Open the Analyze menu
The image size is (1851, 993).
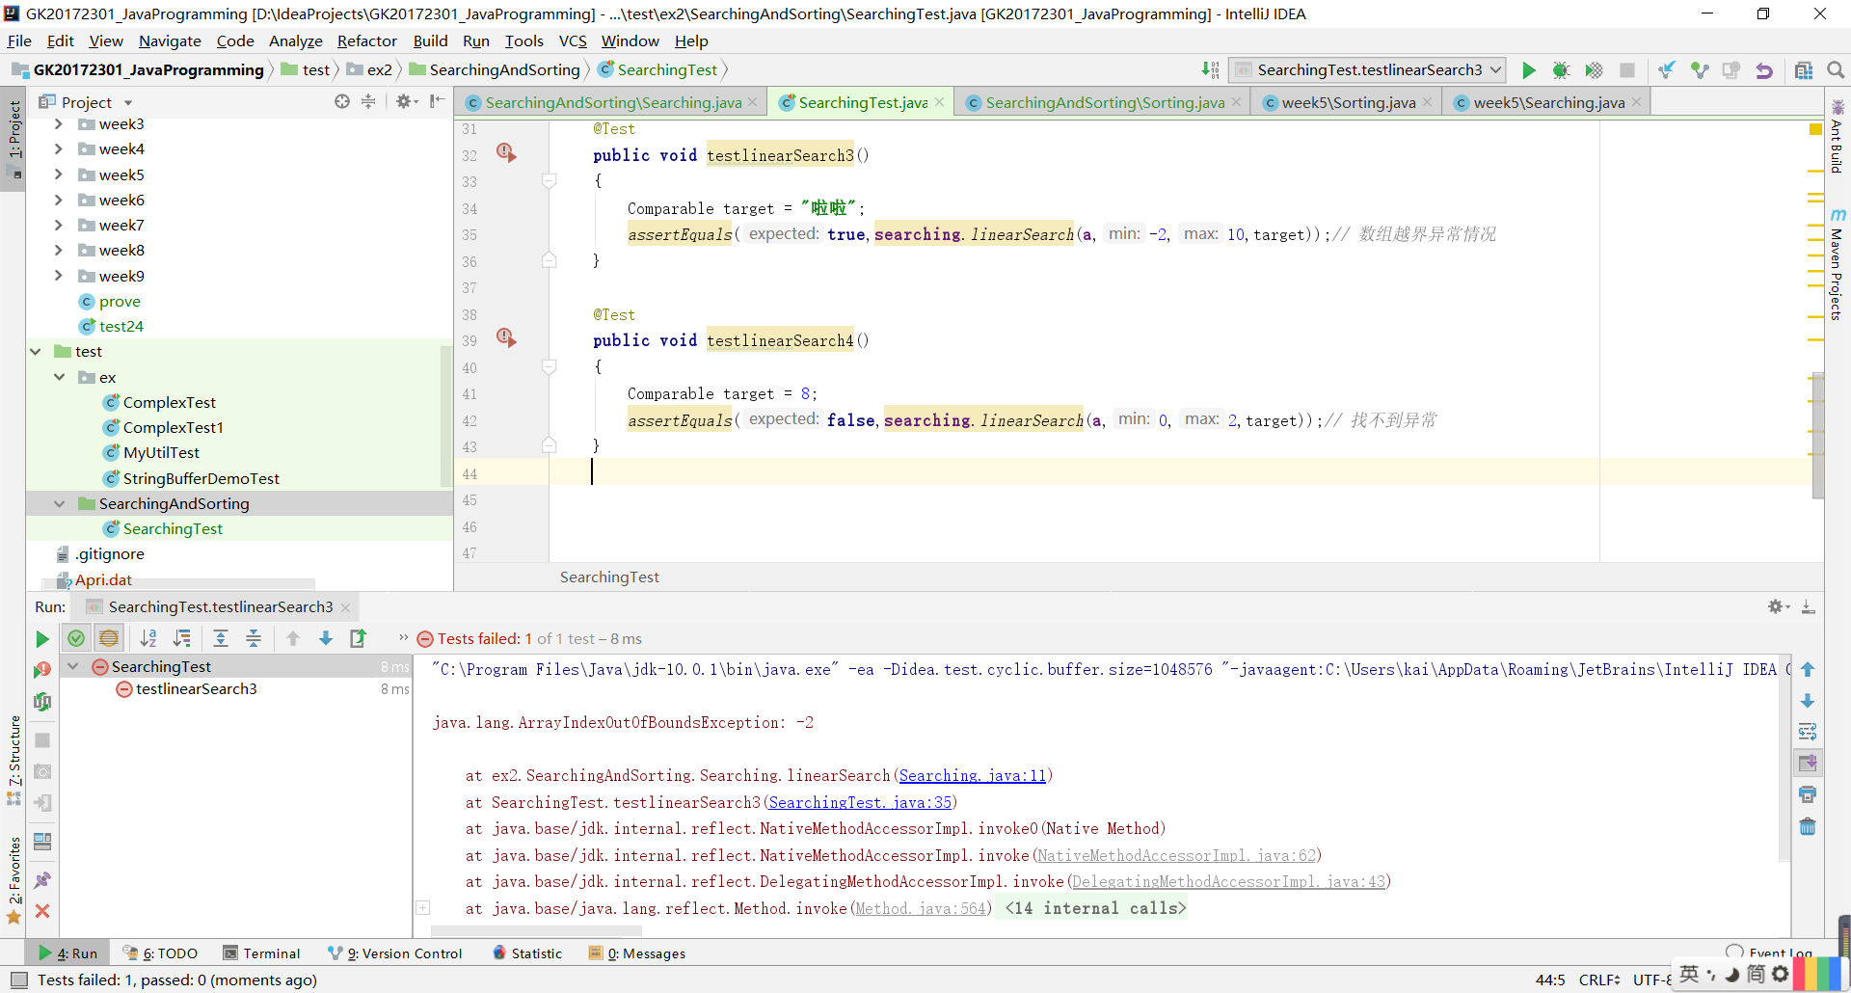pos(295,40)
